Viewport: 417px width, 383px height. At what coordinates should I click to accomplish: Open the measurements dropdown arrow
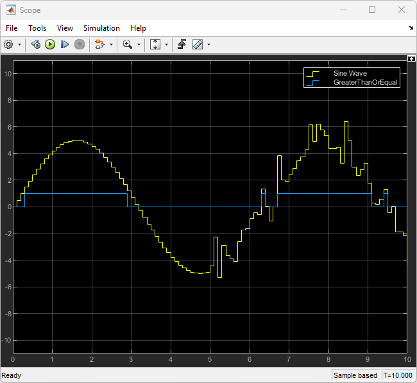[208, 45]
